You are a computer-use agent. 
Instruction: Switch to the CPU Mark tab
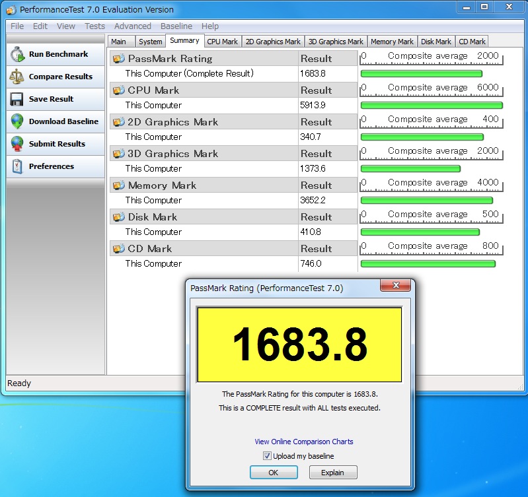pos(222,42)
